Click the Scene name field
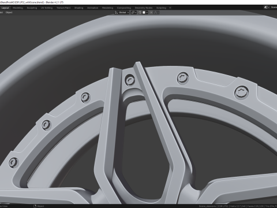This screenshot has height=208, width=277. [274, 8]
